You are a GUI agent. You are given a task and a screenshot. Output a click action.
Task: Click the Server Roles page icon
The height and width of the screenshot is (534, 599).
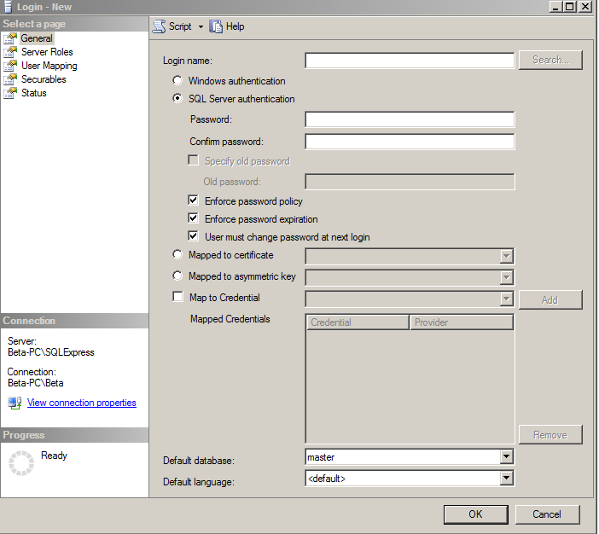[x=10, y=52]
